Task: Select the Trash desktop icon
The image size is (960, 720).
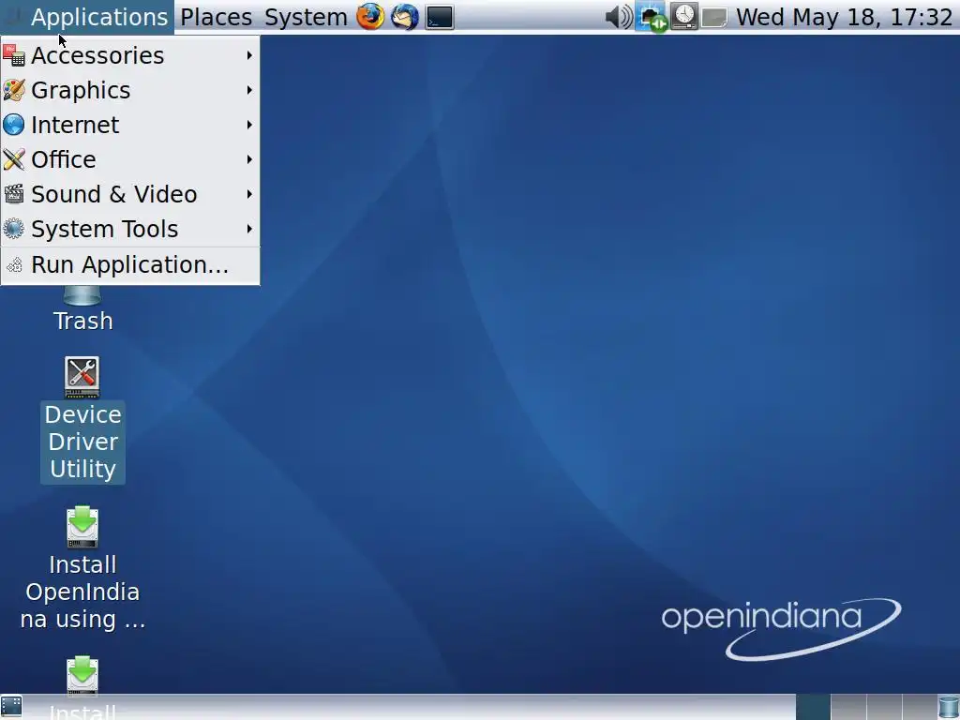Action: [x=82, y=309]
